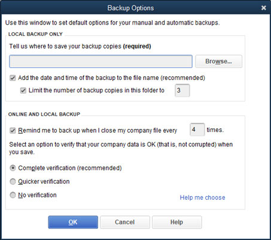This screenshot has height=240, width=271.
Task: Click 'Tell us where to save' label
Action: point(80,46)
